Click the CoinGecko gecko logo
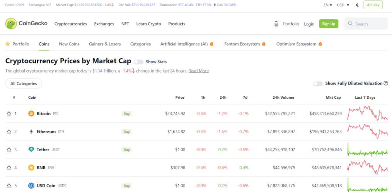 click(11, 24)
